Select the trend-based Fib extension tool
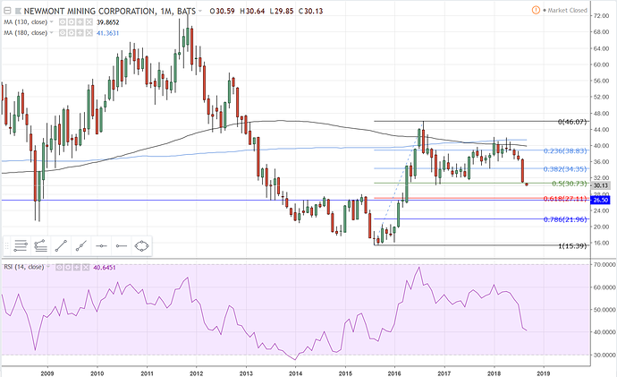Screen dimensions: 617x377 43,244
